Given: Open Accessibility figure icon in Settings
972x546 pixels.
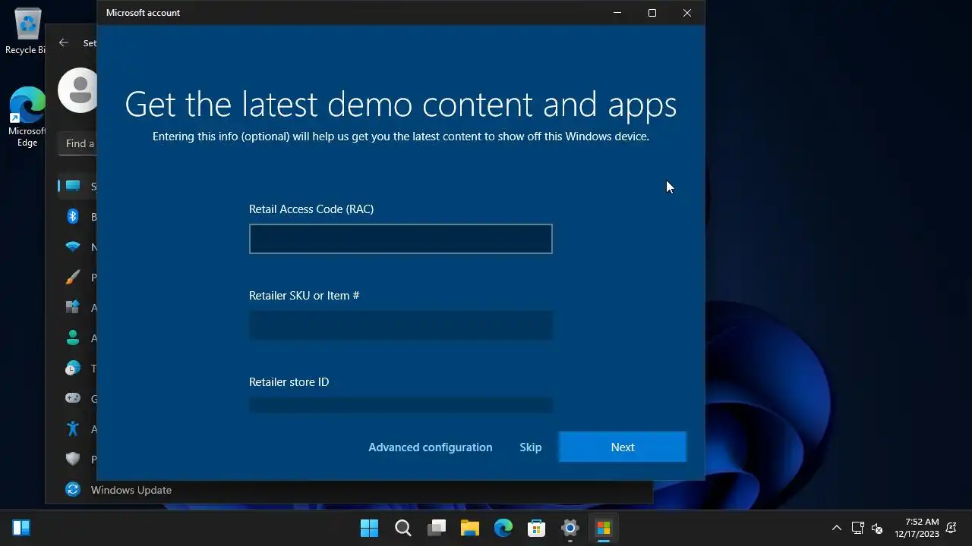Looking at the screenshot, I should (x=73, y=428).
